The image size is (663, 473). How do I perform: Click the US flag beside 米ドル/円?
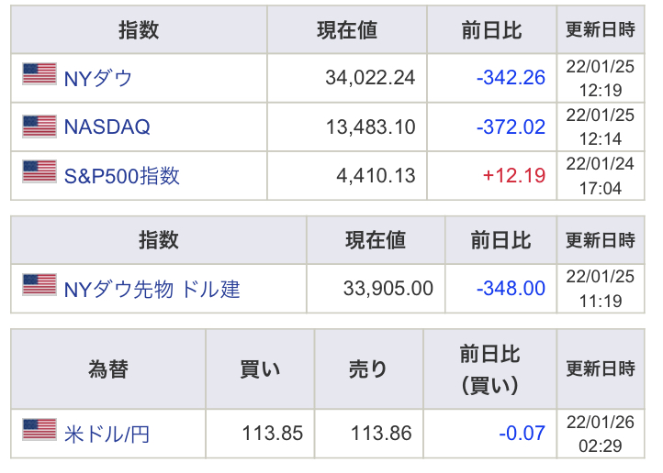click(39, 430)
